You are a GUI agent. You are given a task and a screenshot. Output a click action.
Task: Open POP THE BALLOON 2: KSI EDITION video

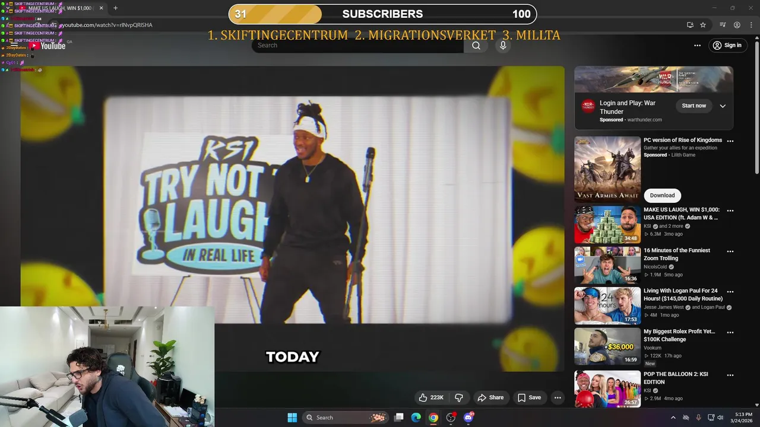click(x=676, y=378)
